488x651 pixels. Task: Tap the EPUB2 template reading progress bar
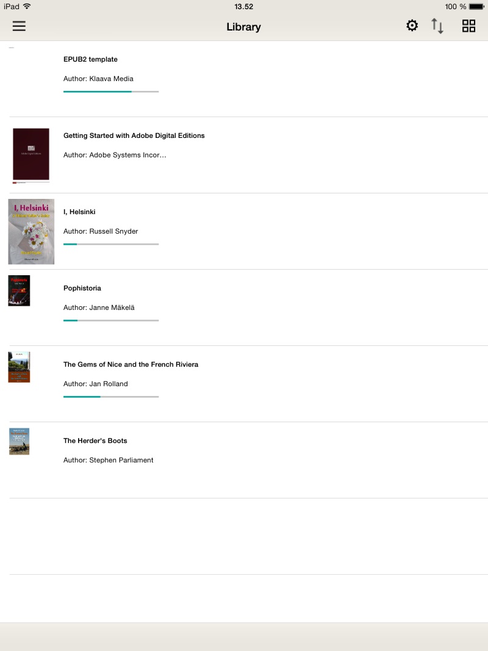(x=111, y=92)
